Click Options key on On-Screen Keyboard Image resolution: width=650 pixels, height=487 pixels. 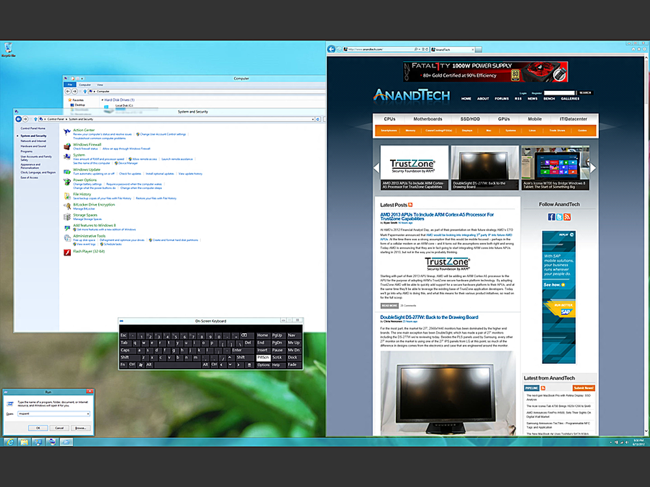point(263,365)
